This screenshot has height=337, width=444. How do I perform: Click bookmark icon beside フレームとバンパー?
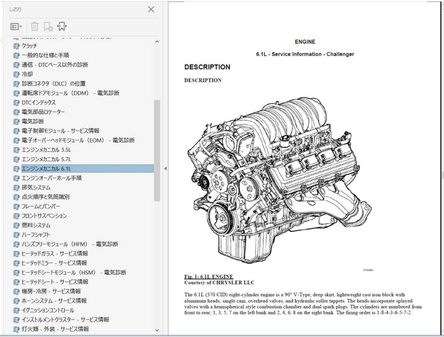coord(16,206)
